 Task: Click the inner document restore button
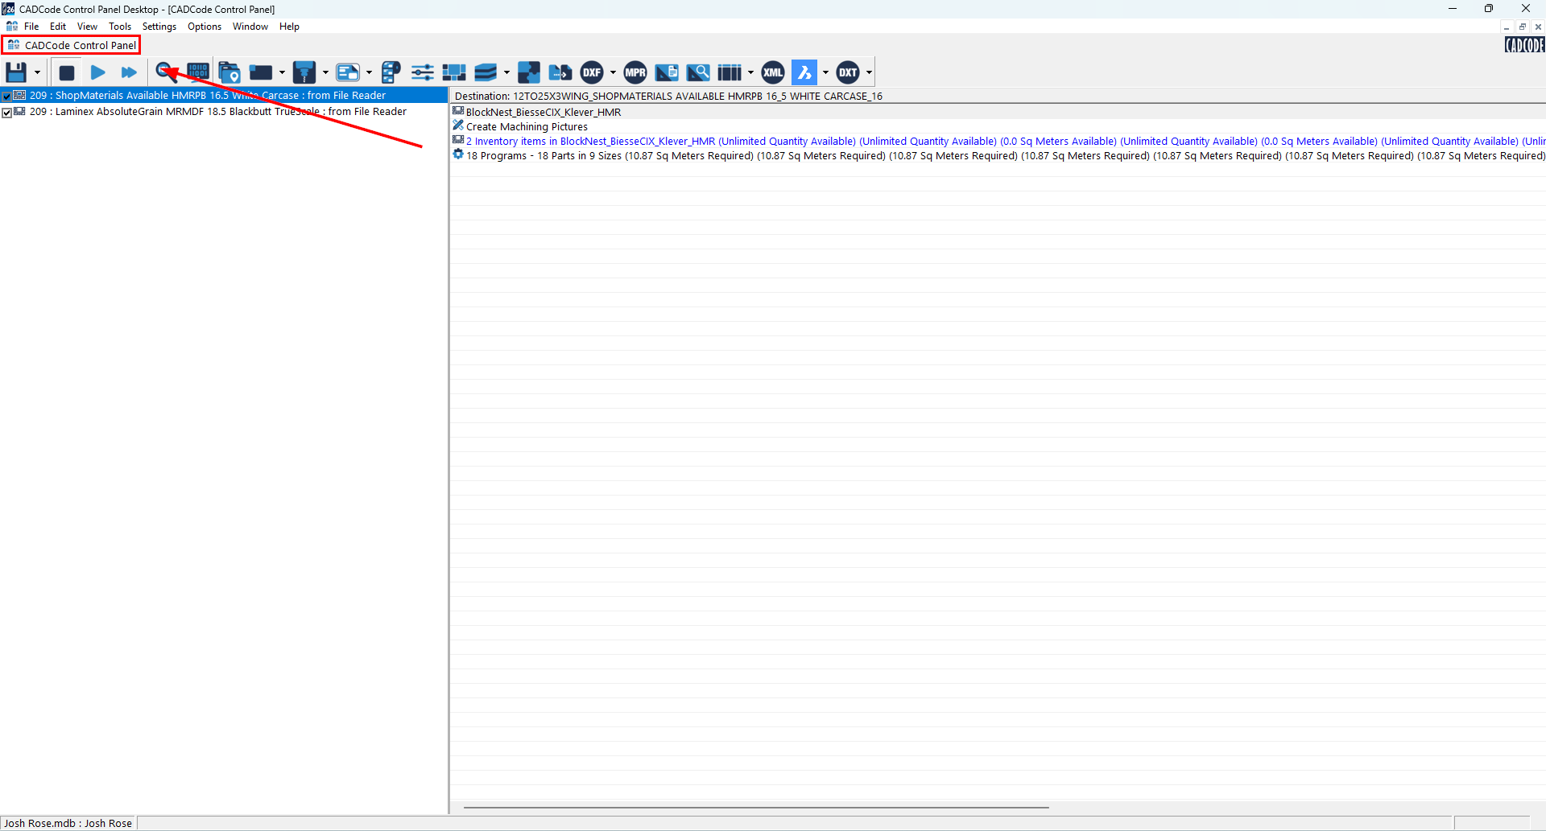1523,27
